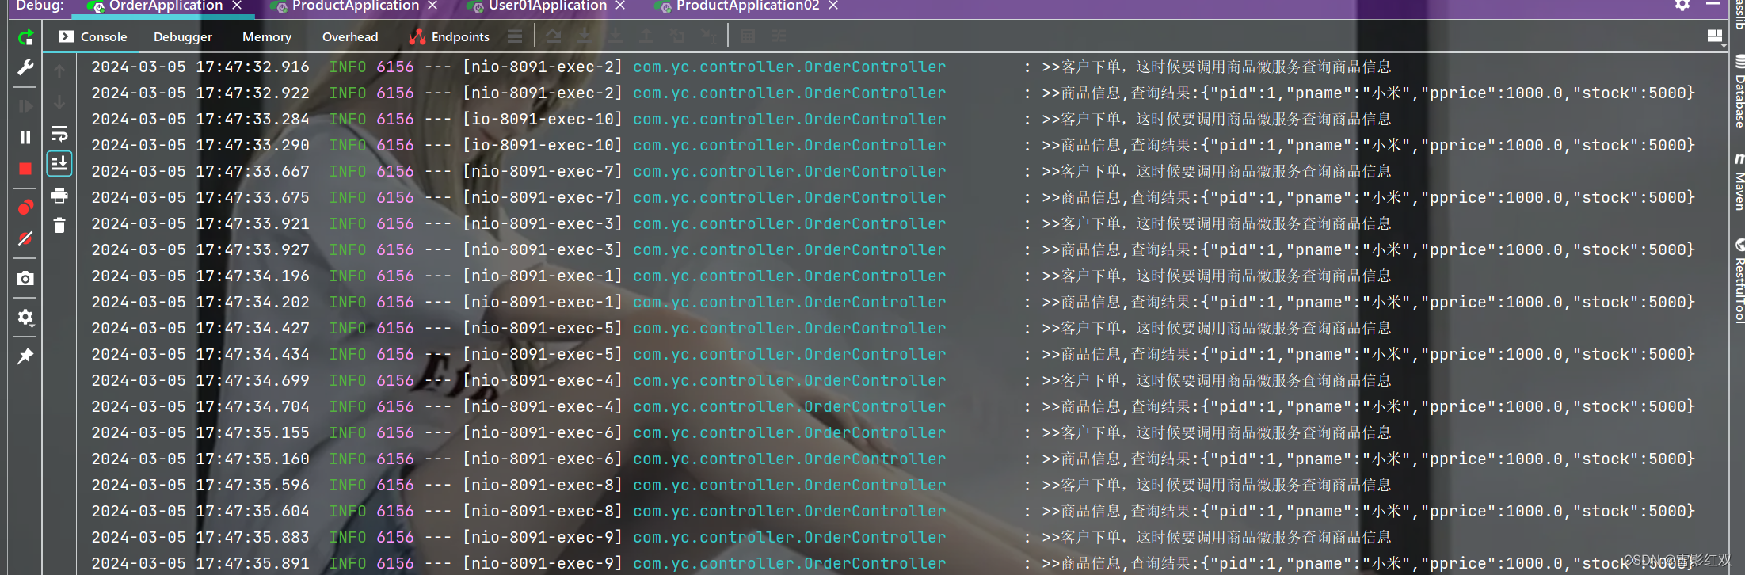Screen dimensions: 1745x575
Task: Click OrderController link in the 17:47:32.922 row
Action: click(789, 93)
